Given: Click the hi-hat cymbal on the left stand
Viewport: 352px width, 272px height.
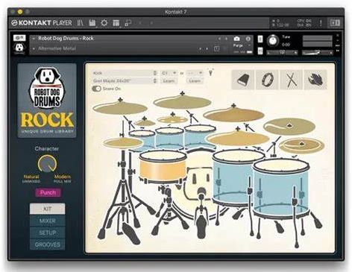Looking at the screenshot, I should 122,143.
